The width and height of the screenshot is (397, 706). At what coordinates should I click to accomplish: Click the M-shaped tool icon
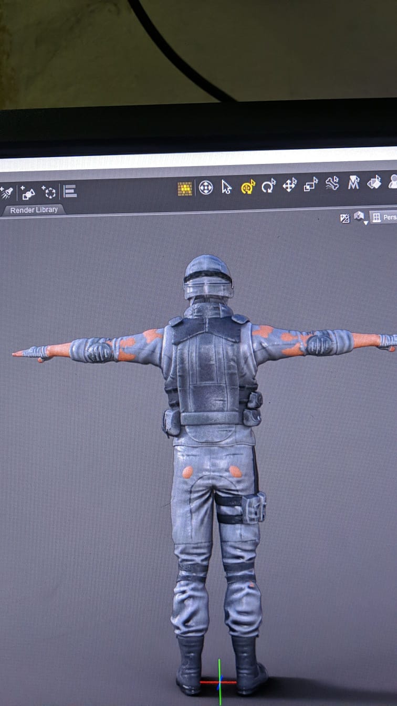point(353,183)
